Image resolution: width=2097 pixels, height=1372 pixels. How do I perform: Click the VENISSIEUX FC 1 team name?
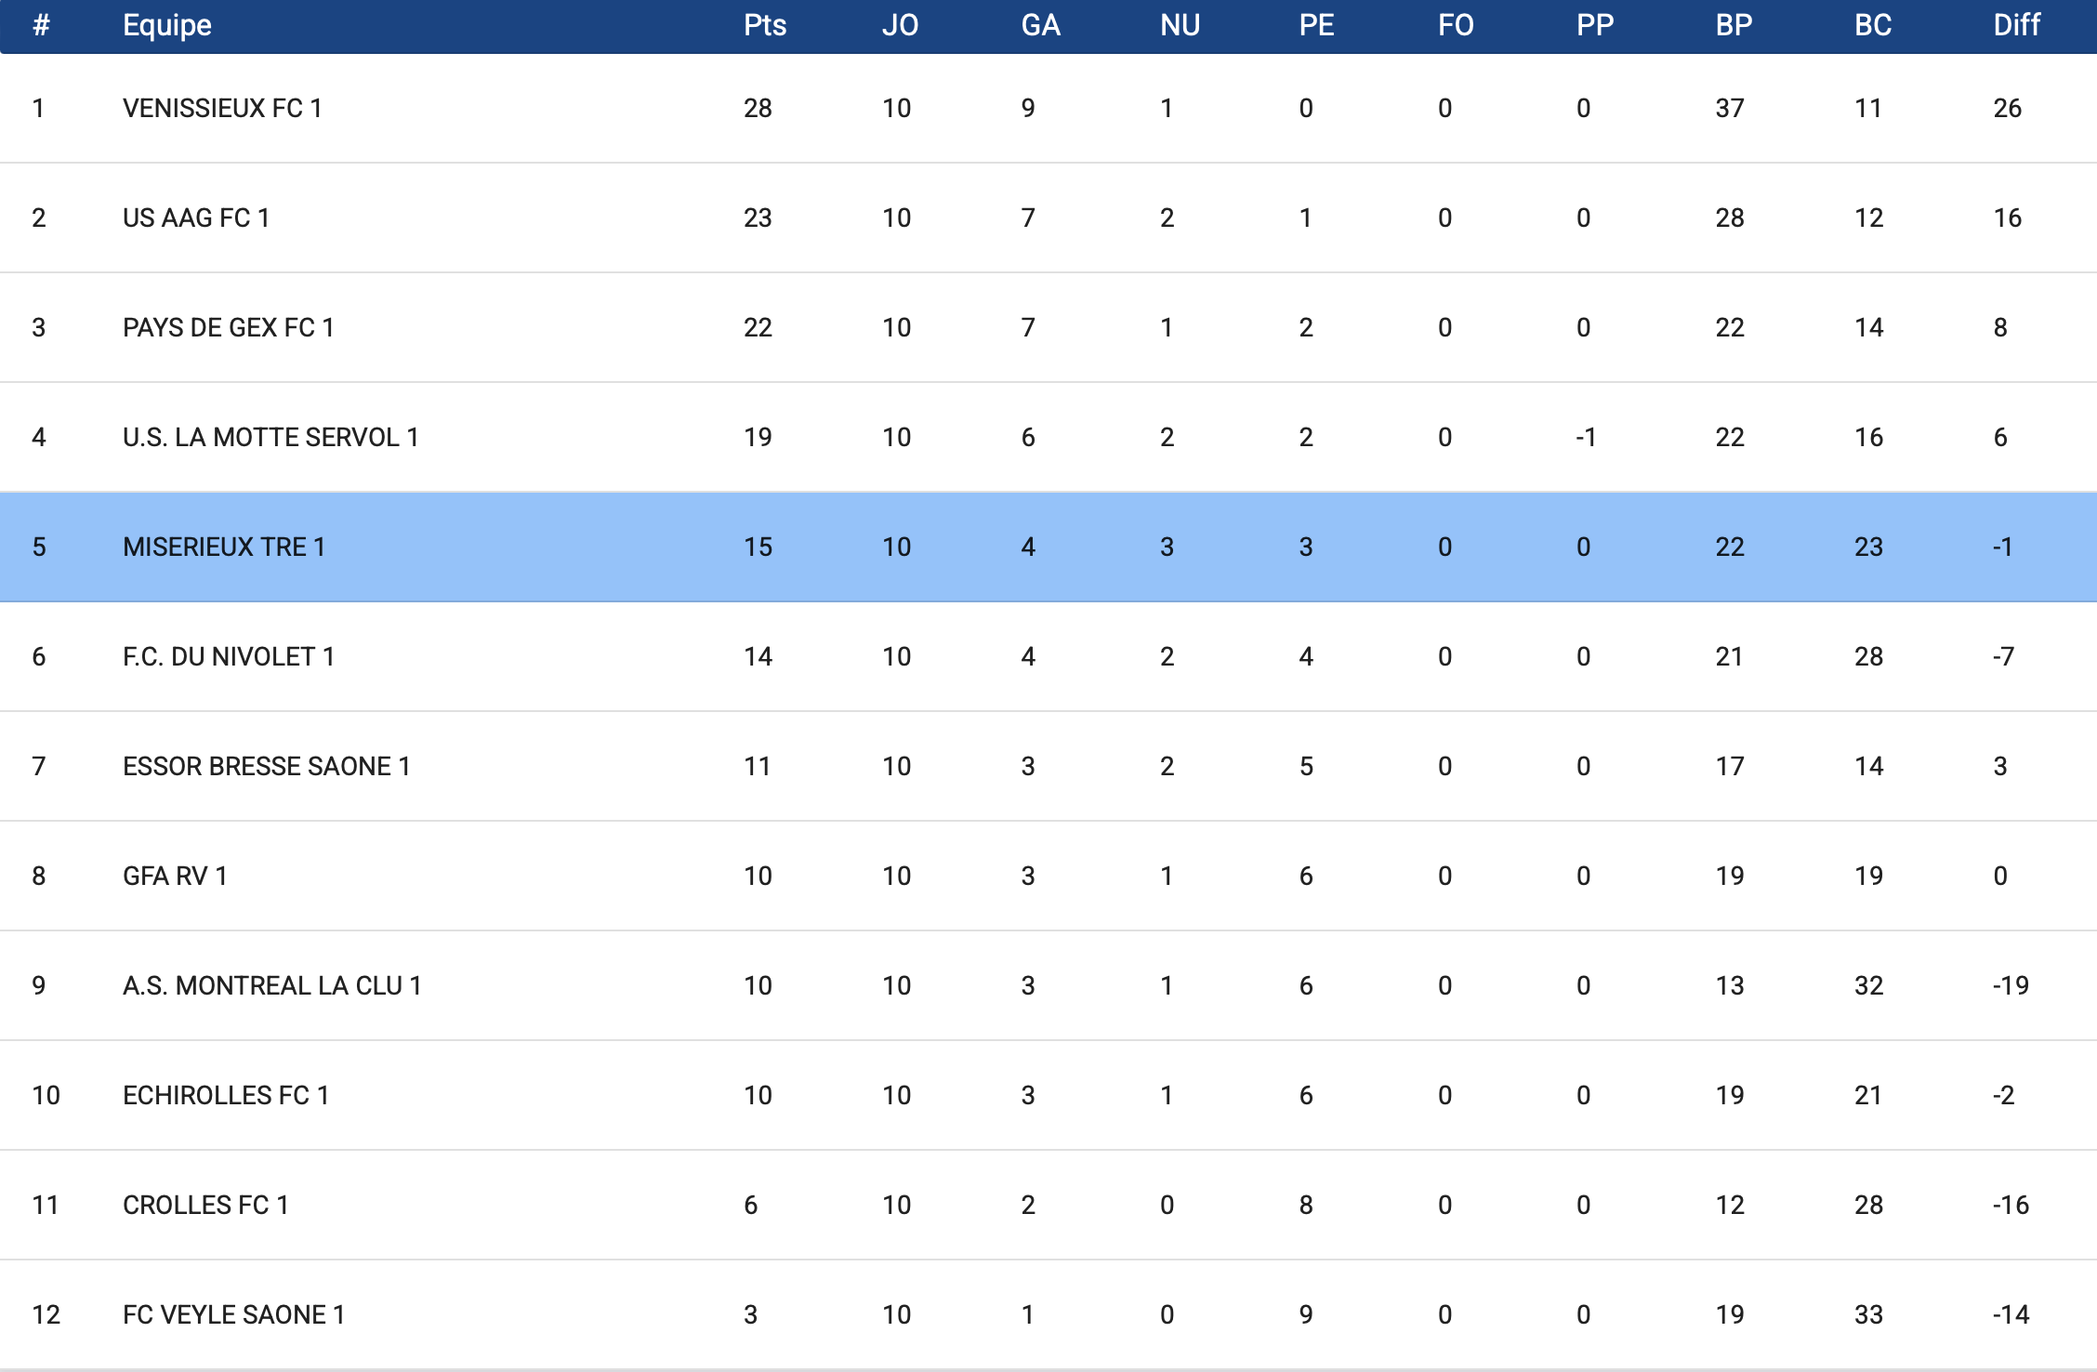(222, 109)
